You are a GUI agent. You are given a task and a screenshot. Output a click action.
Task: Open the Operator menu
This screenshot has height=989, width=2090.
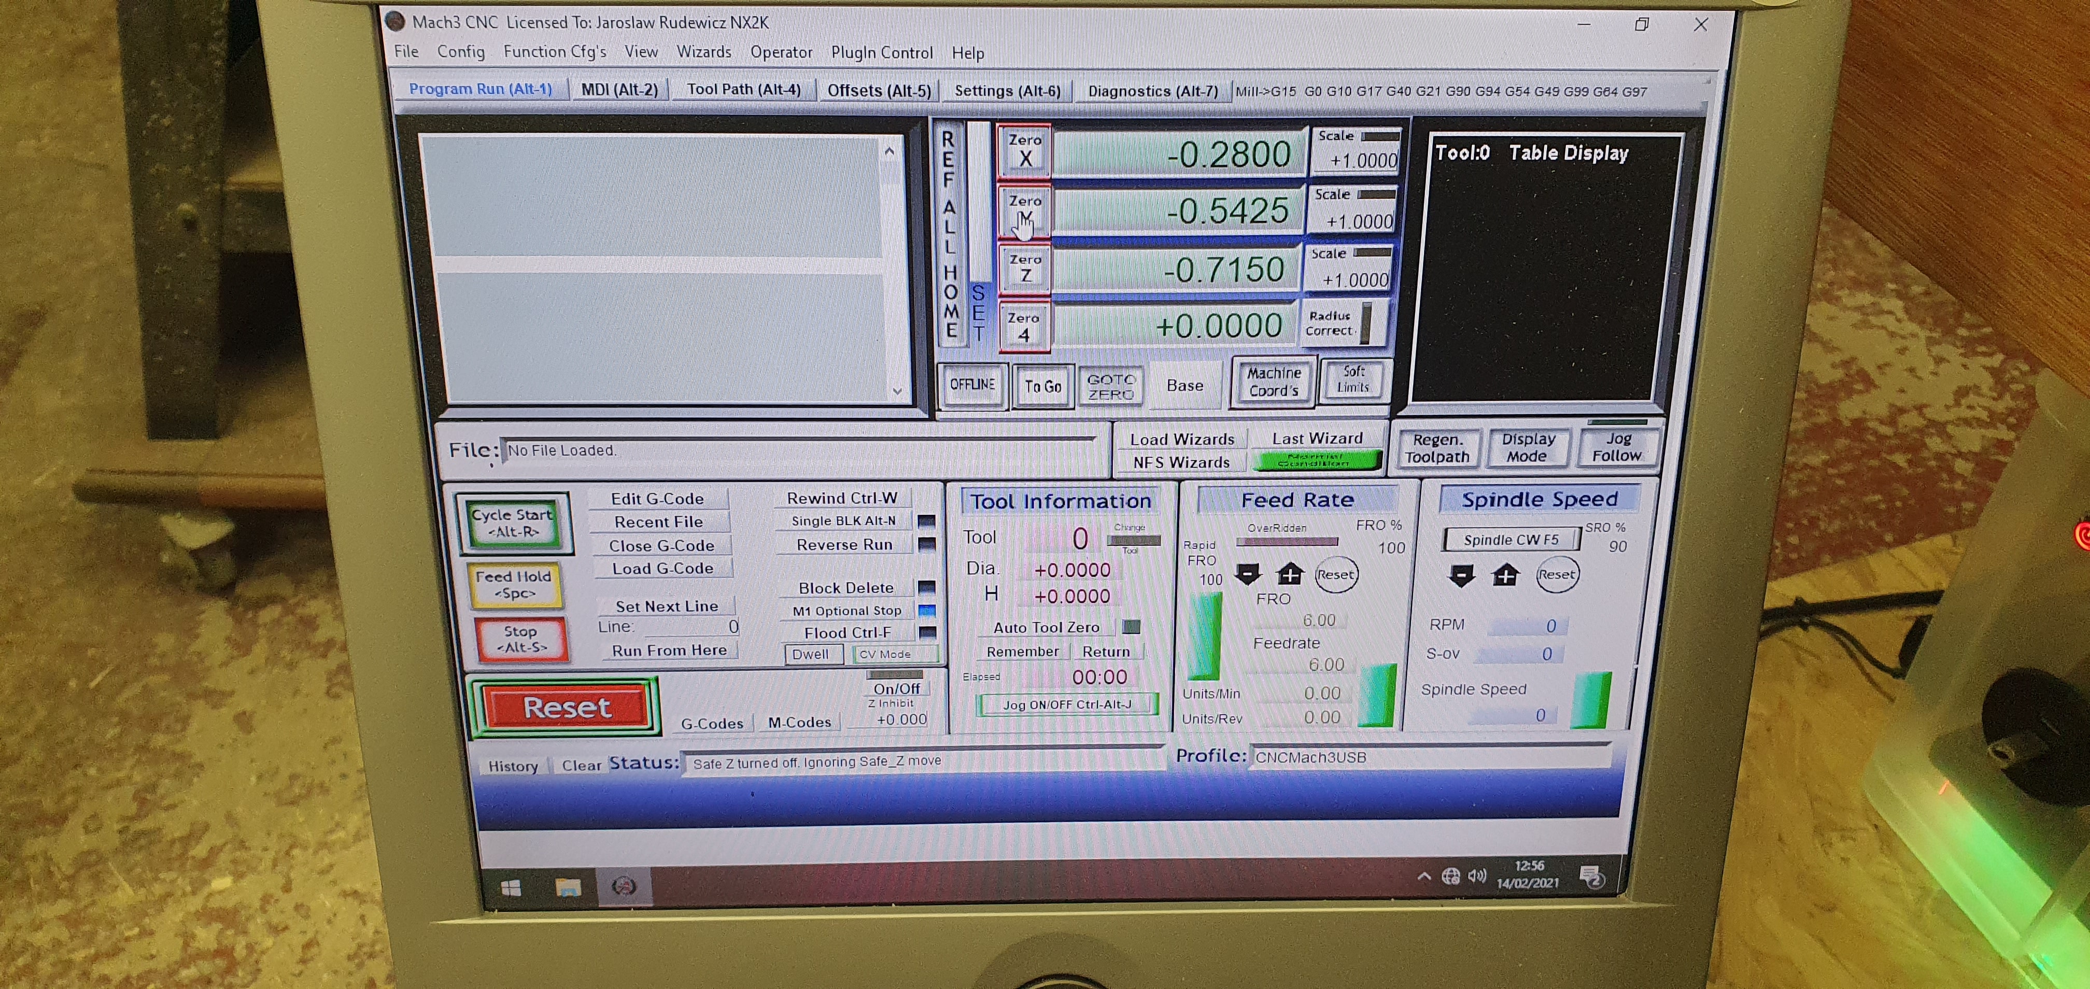(781, 52)
